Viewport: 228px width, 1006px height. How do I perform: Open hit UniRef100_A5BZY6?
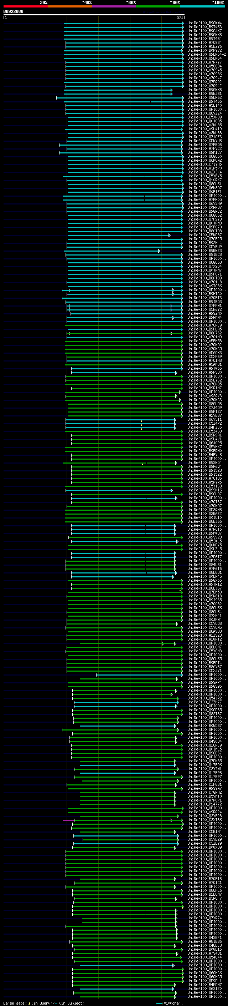[x=204, y=46]
